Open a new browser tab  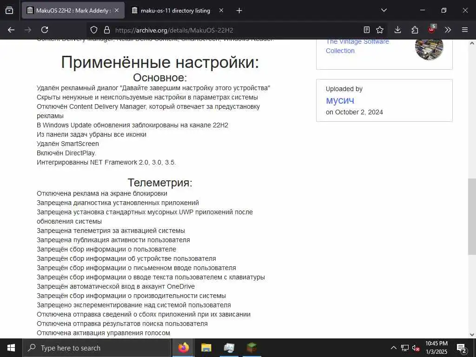pyautogui.click(x=239, y=11)
